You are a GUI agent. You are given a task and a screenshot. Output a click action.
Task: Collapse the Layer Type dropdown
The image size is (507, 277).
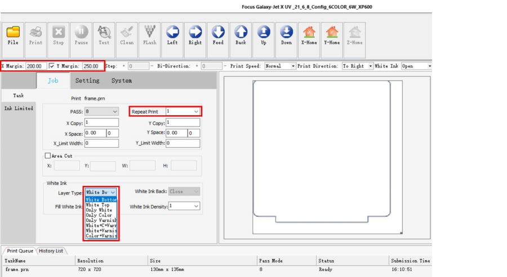(x=113, y=192)
